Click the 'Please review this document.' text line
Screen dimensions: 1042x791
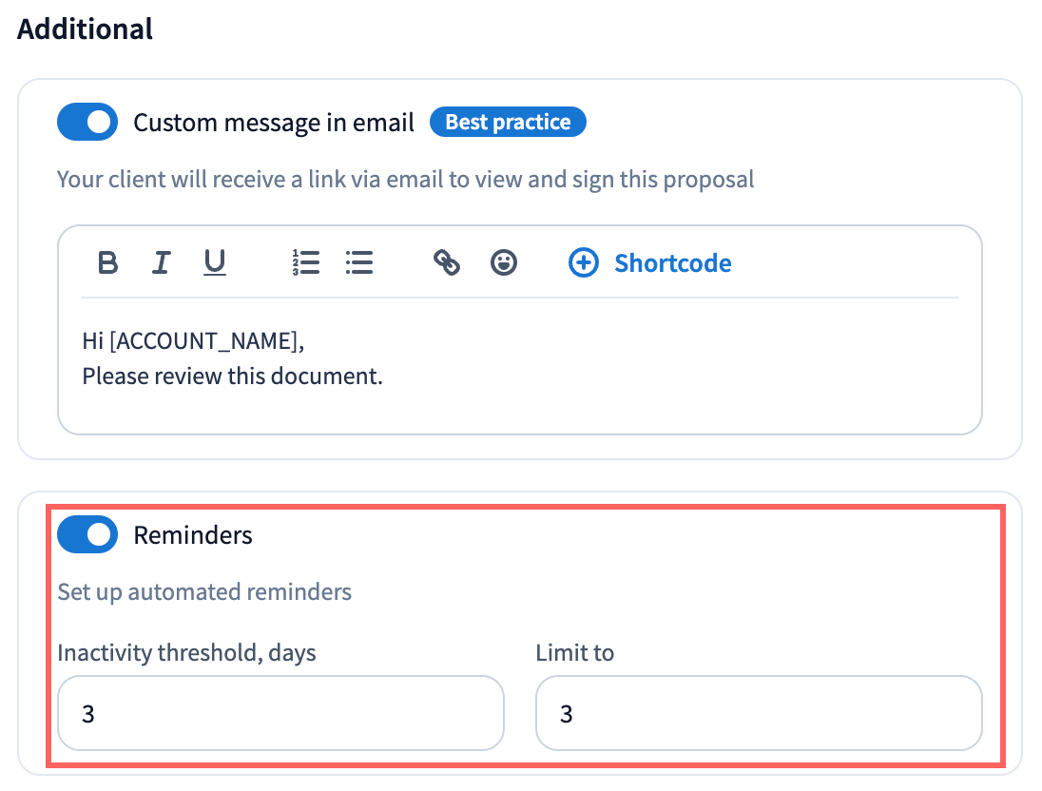tap(232, 376)
